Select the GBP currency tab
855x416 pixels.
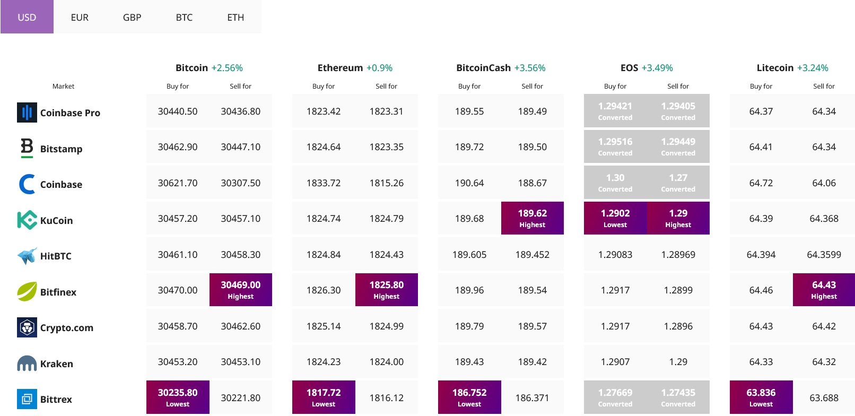click(132, 17)
